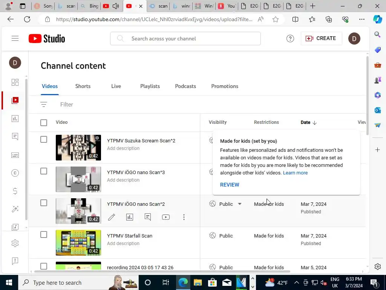
Task: Switch to the Shorts tab
Action: (x=83, y=86)
